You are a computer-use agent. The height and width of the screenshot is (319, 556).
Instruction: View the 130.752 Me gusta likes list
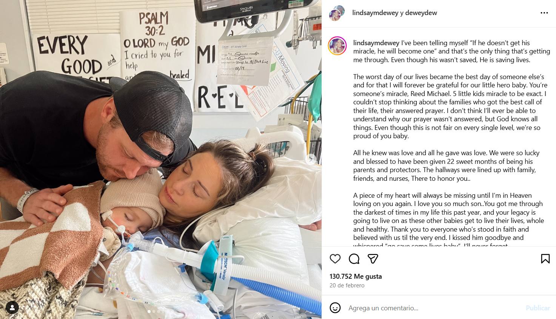coord(356,276)
